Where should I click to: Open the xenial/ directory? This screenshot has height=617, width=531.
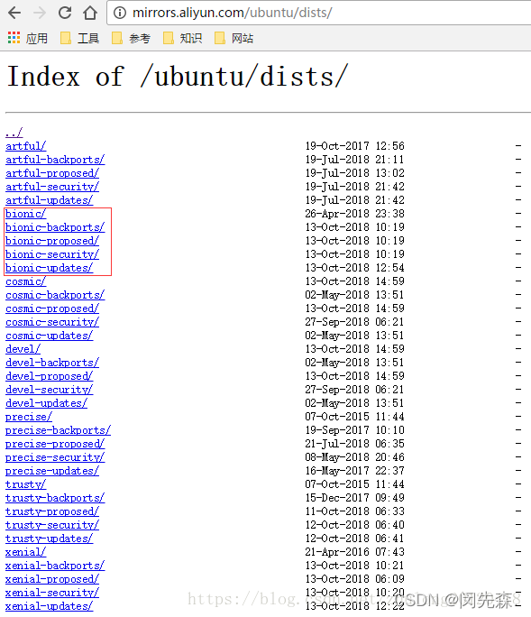click(x=25, y=552)
